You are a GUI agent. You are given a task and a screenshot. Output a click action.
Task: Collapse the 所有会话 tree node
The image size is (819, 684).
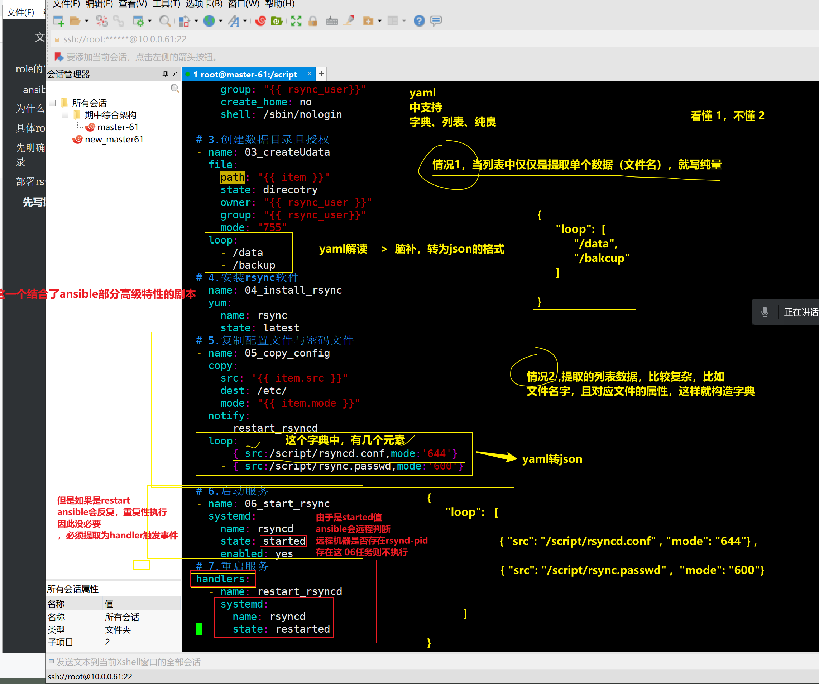click(x=52, y=103)
